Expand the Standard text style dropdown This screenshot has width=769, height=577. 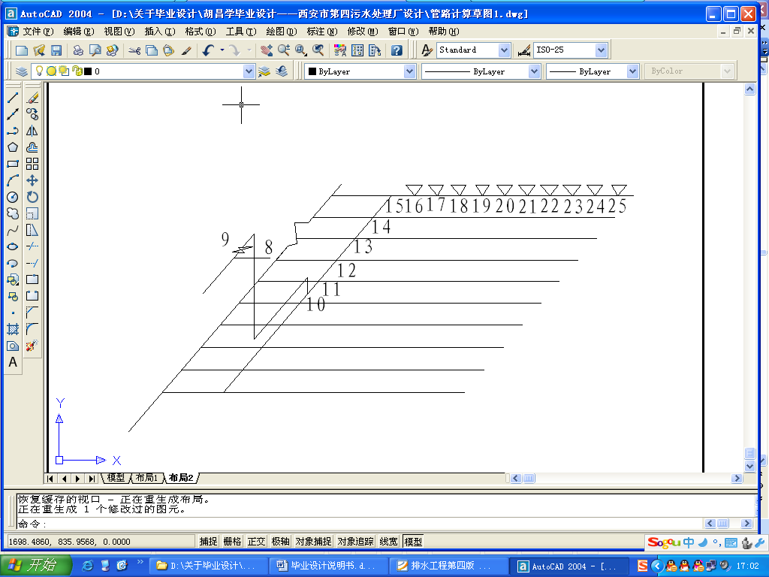[503, 50]
